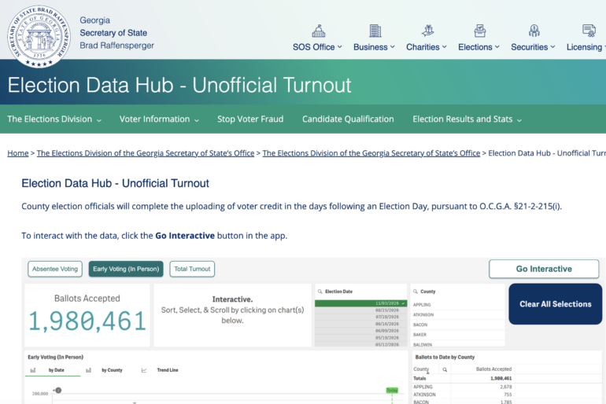Select the 05/19/2026 election date

click(x=361, y=338)
